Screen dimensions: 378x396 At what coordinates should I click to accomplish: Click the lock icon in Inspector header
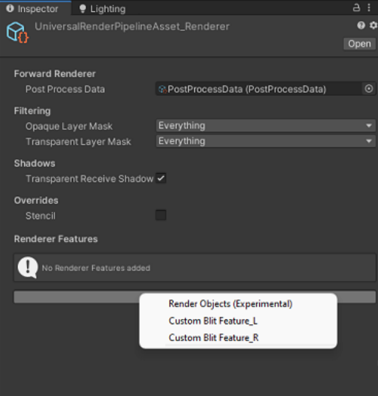pyautogui.click(x=356, y=8)
